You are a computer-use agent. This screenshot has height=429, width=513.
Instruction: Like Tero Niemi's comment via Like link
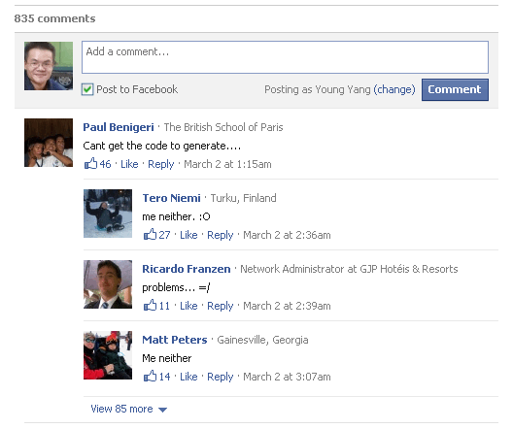[x=188, y=235]
